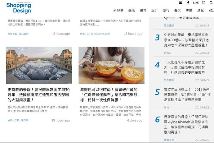Open ranked article number 4 title
The image size is (214, 143).
pos(185,67)
